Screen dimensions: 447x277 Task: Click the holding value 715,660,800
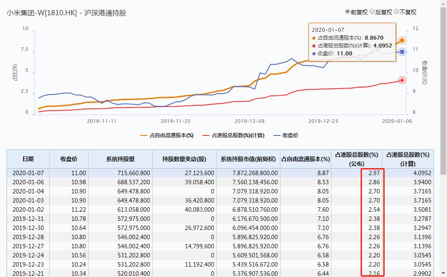[134, 173]
